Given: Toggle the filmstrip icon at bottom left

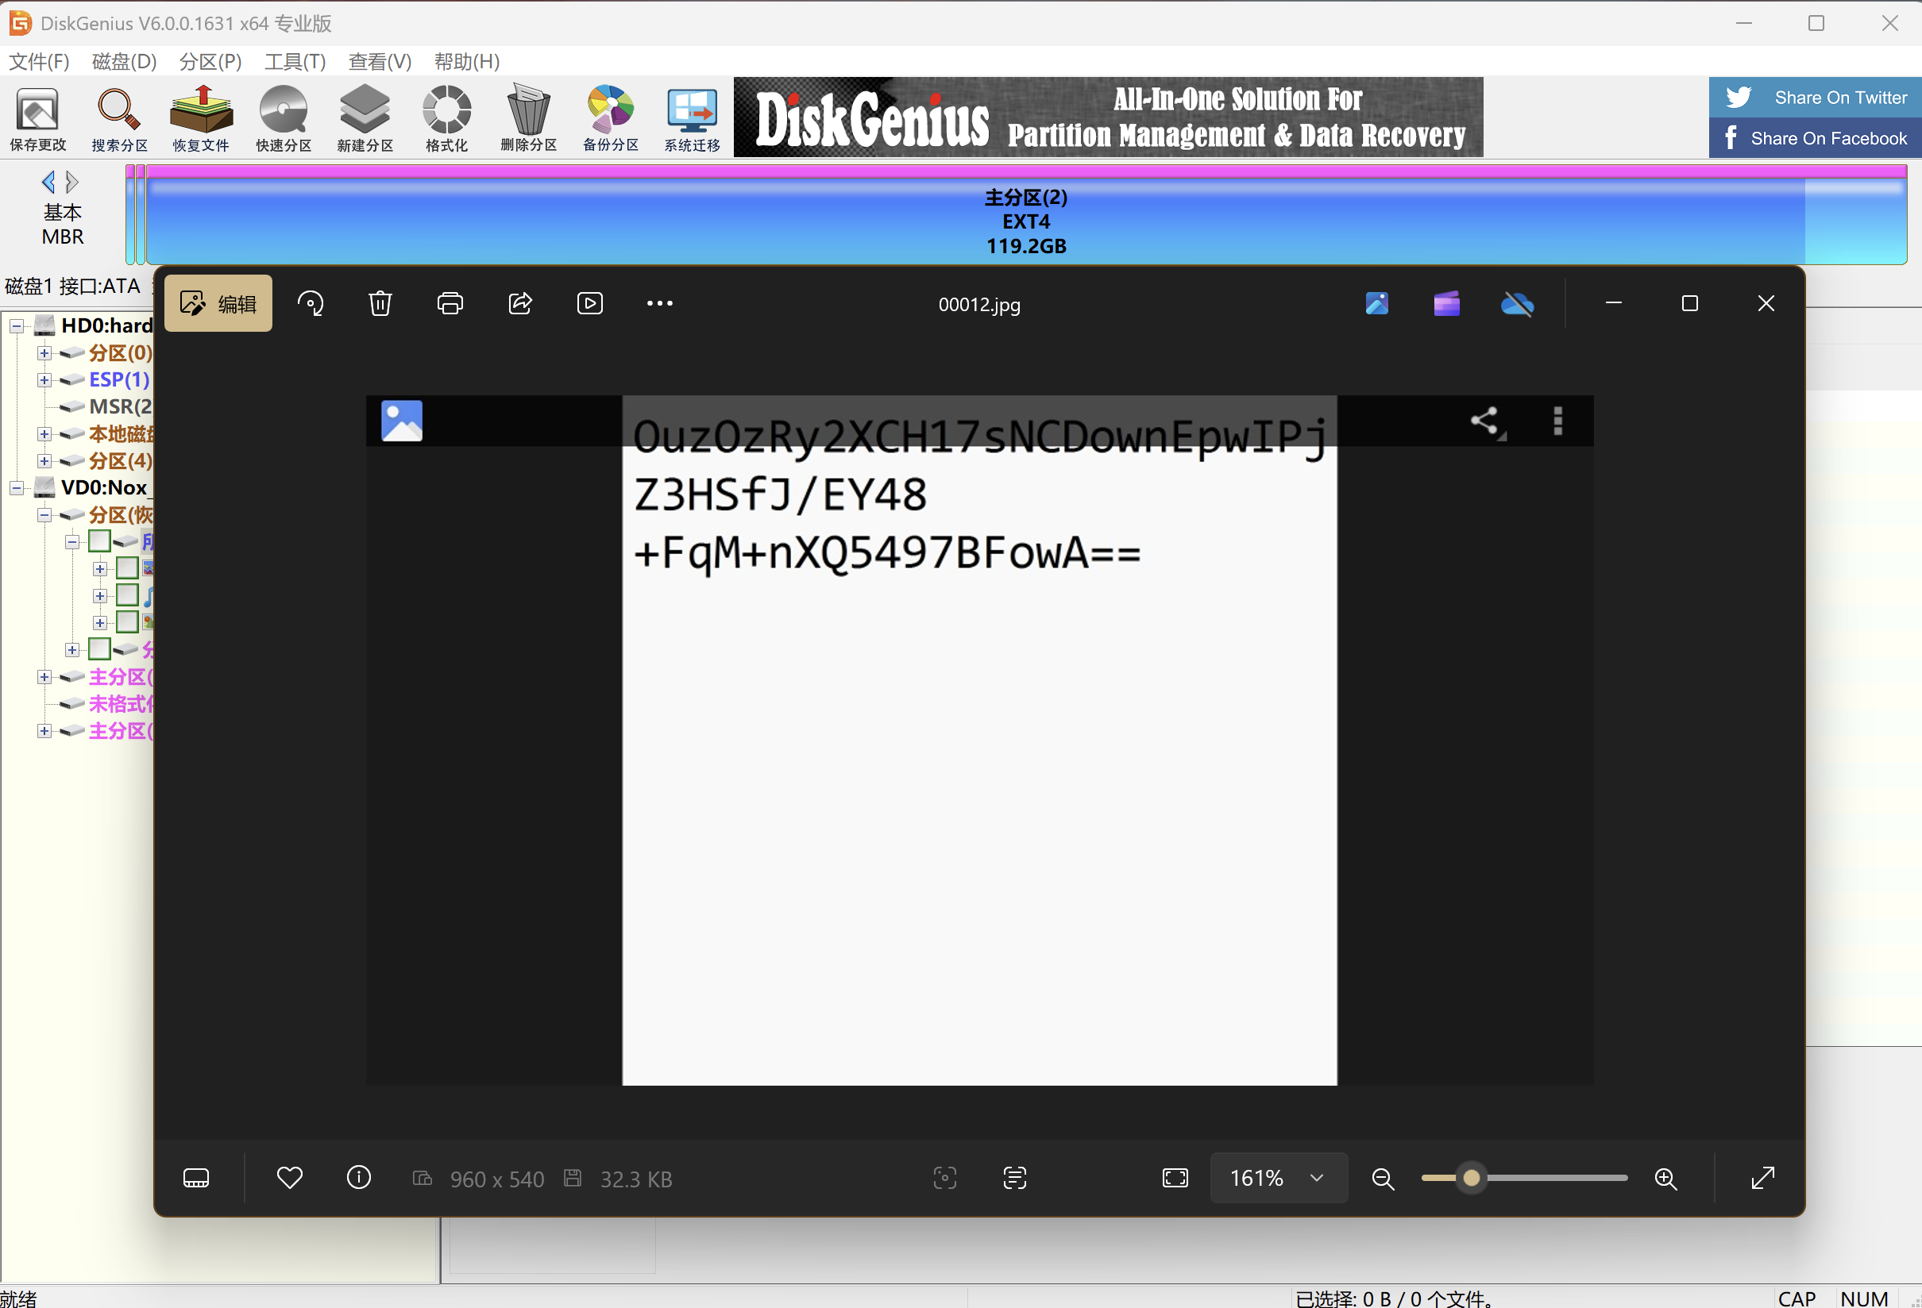Looking at the screenshot, I should tap(196, 1179).
